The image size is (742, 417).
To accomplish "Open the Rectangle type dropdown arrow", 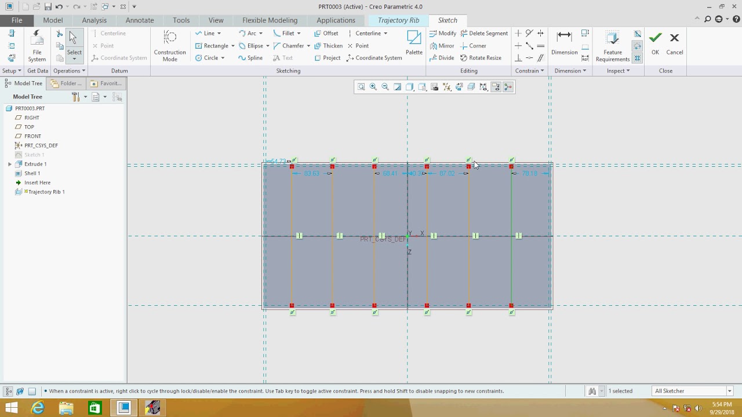I will pyautogui.click(x=232, y=46).
